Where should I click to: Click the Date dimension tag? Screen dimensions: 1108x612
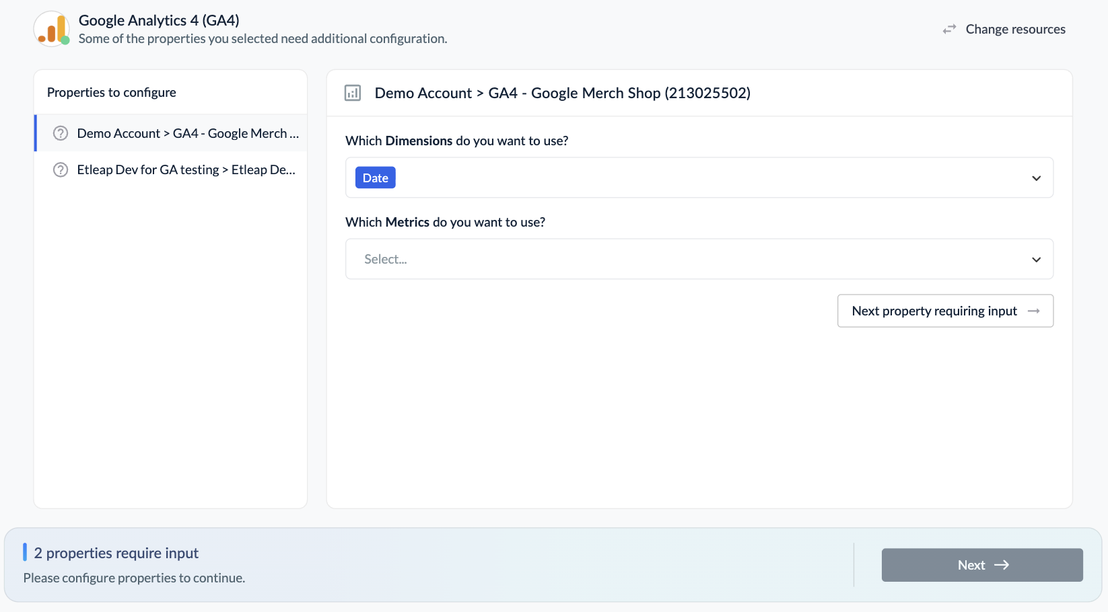pos(376,178)
